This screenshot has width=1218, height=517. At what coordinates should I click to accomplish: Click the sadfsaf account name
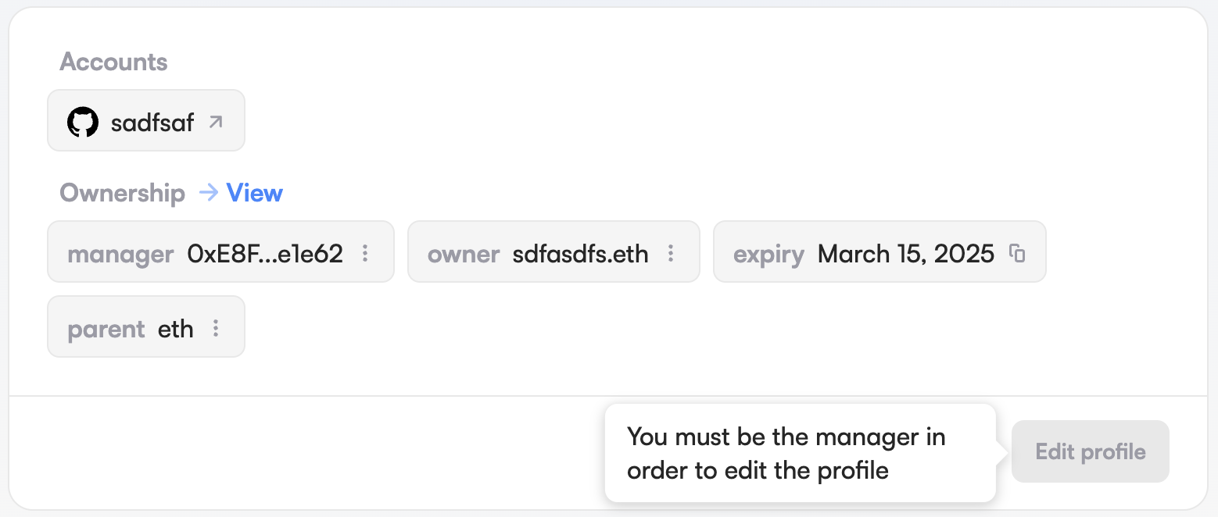[x=152, y=123]
